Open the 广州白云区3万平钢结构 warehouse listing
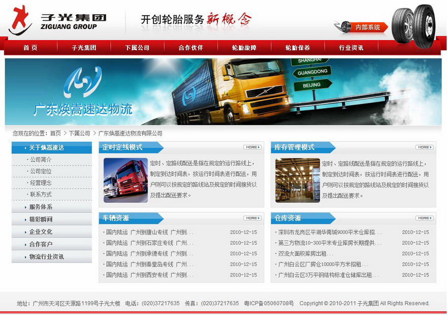 (x=328, y=275)
